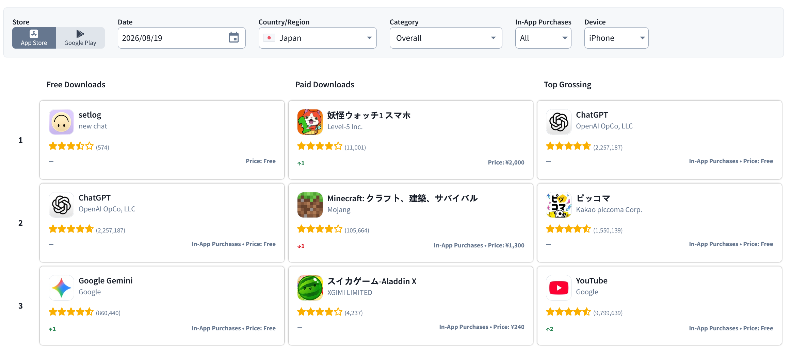
Task: Click publisher 'Kakao piccoma Corp.'
Action: coord(609,210)
